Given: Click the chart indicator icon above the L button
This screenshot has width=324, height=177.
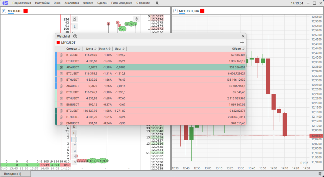Looking at the screenshot, I should (75, 19).
